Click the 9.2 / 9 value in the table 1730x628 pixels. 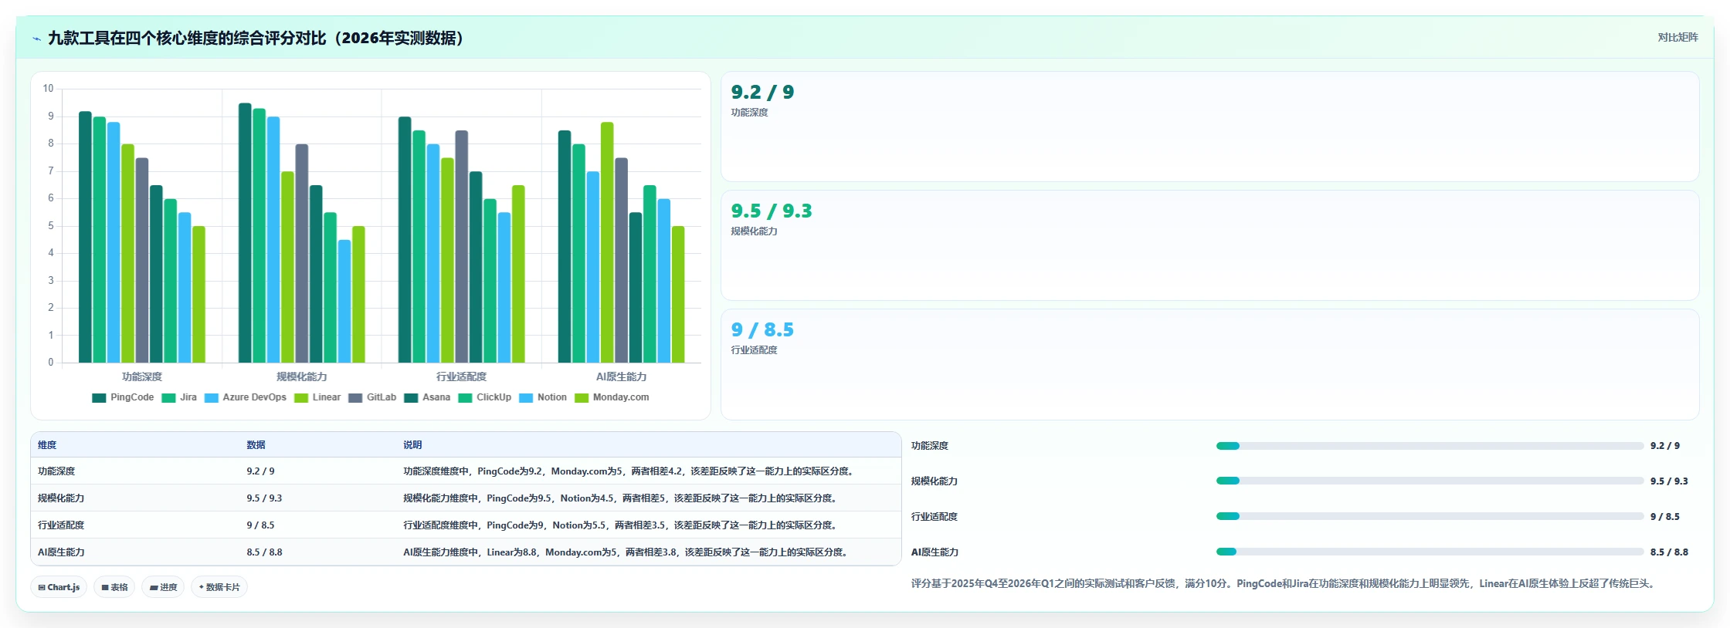(x=260, y=471)
